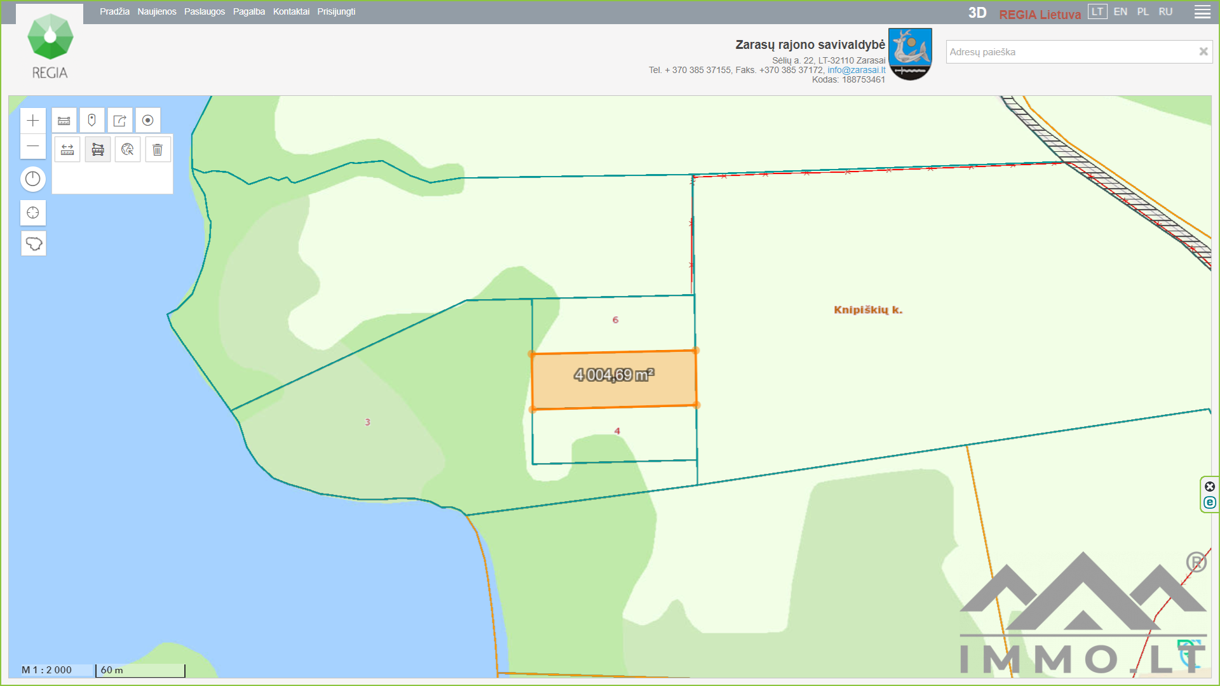The width and height of the screenshot is (1220, 686).
Task: Click the circle target tool icon
Action: 148,121
